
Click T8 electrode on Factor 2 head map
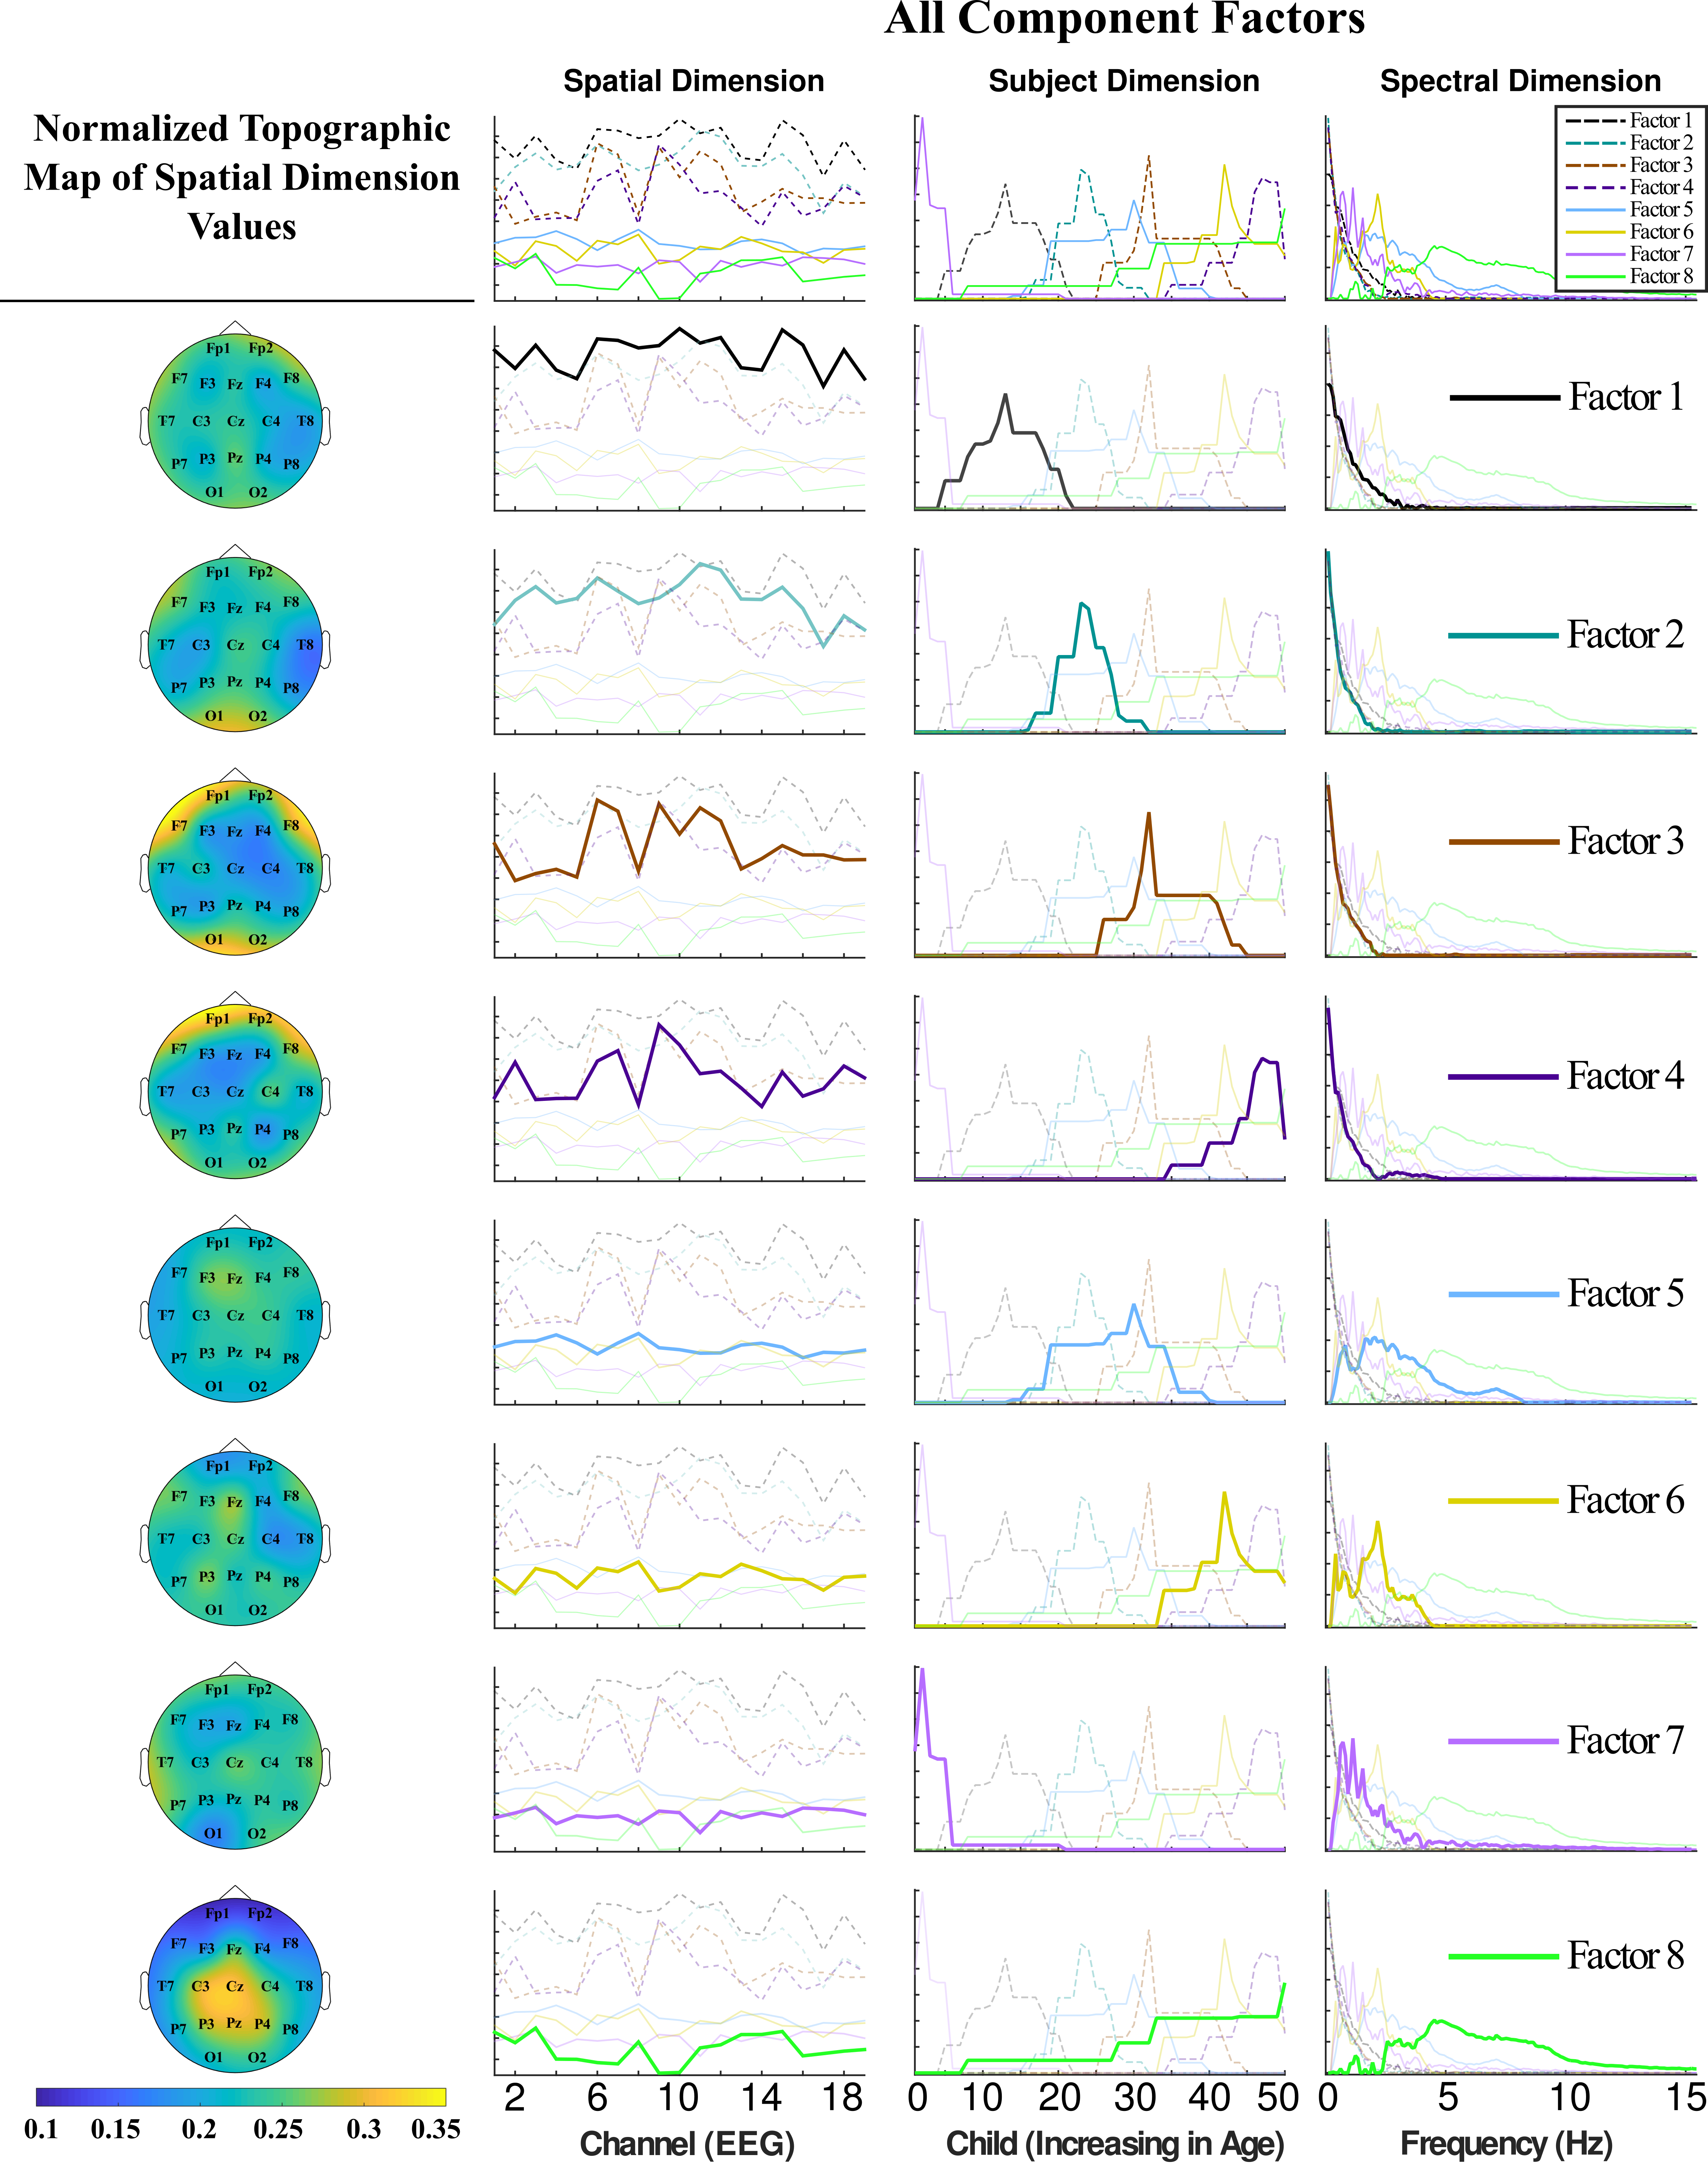(x=305, y=645)
